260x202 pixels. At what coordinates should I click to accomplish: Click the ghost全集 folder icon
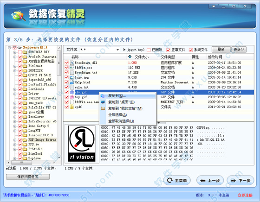point(25,112)
